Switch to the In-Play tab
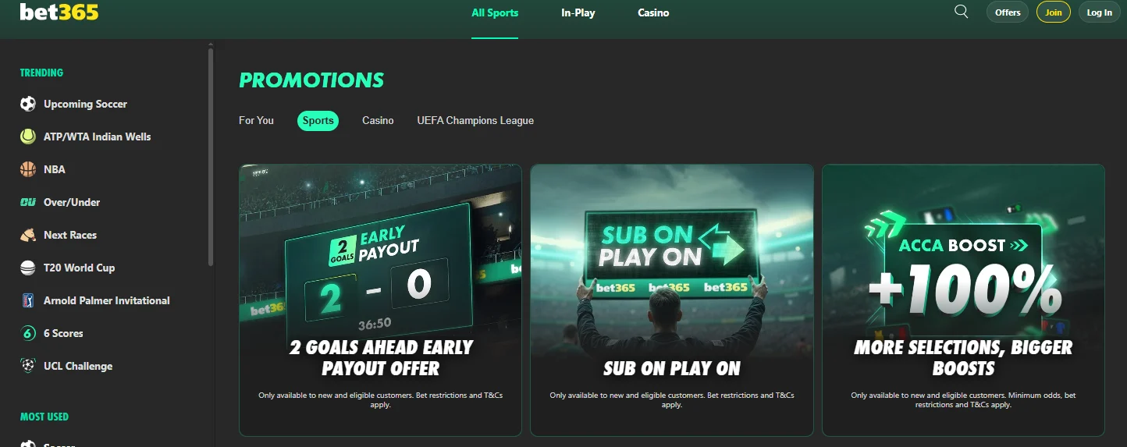The width and height of the screenshot is (1127, 447). pos(578,12)
